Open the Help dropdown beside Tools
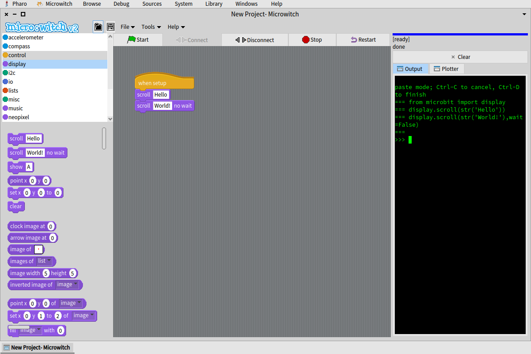 pyautogui.click(x=176, y=27)
